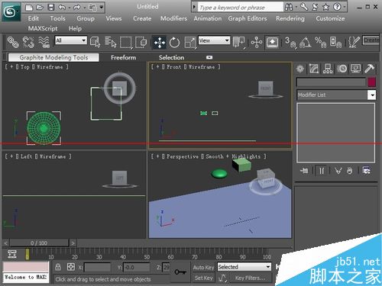382x286 pixels.
Task: Open the Selected key filter dropdown
Action: pyautogui.click(x=244, y=267)
